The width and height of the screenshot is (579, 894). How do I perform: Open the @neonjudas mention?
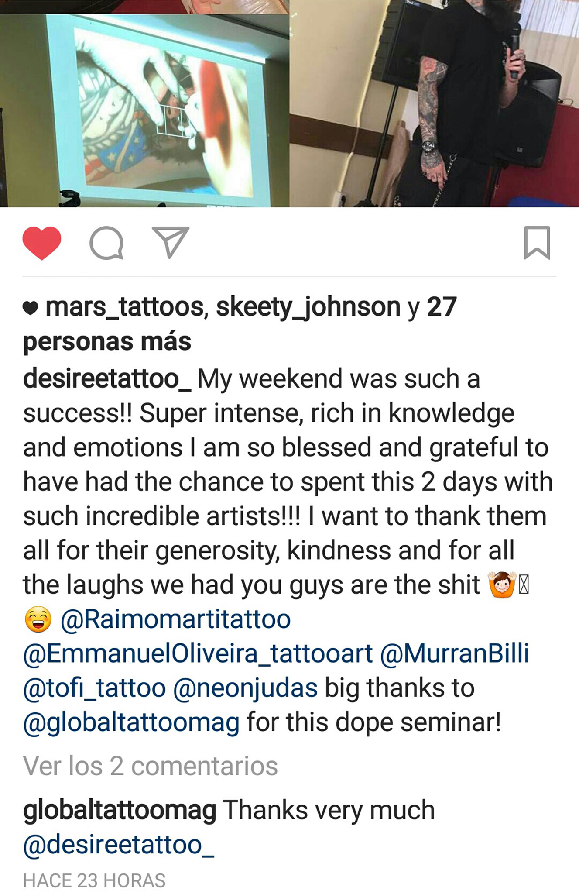point(245,689)
